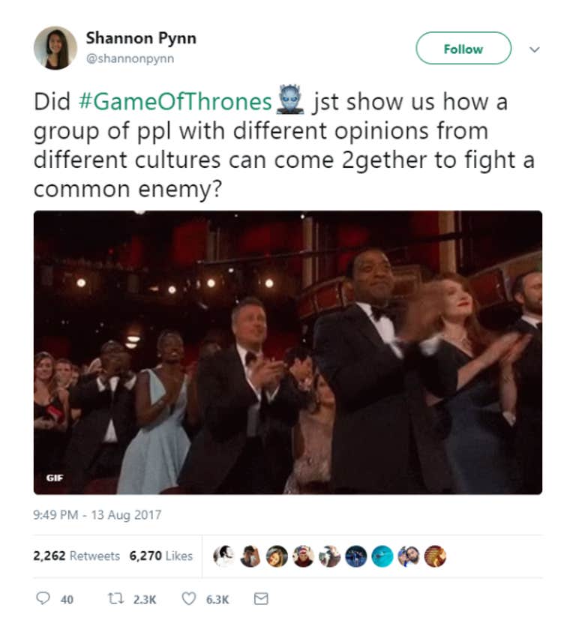Screen dimensions: 576x620
Task: Play the applauding audience GIF
Action: click(x=287, y=352)
